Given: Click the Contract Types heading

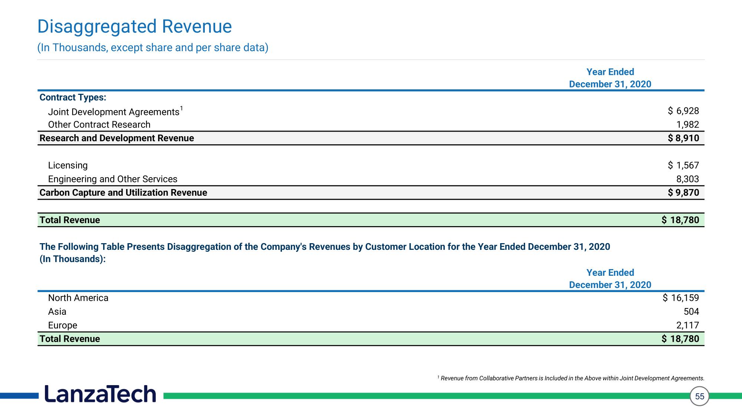Looking at the screenshot, I should click(x=73, y=97).
